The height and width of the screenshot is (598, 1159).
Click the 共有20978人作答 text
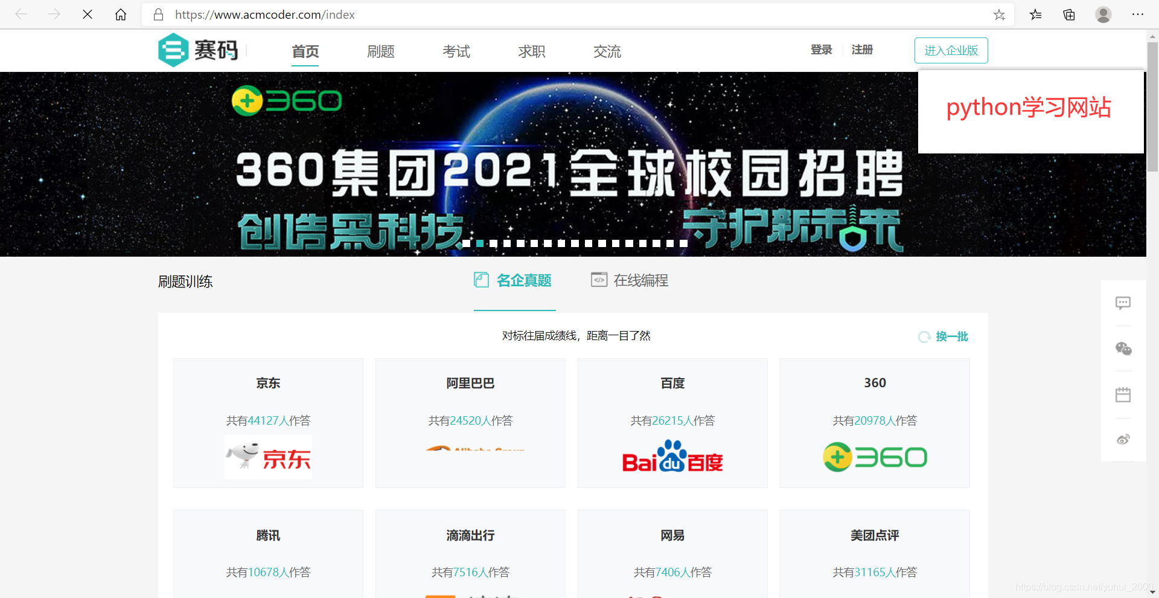coord(875,421)
